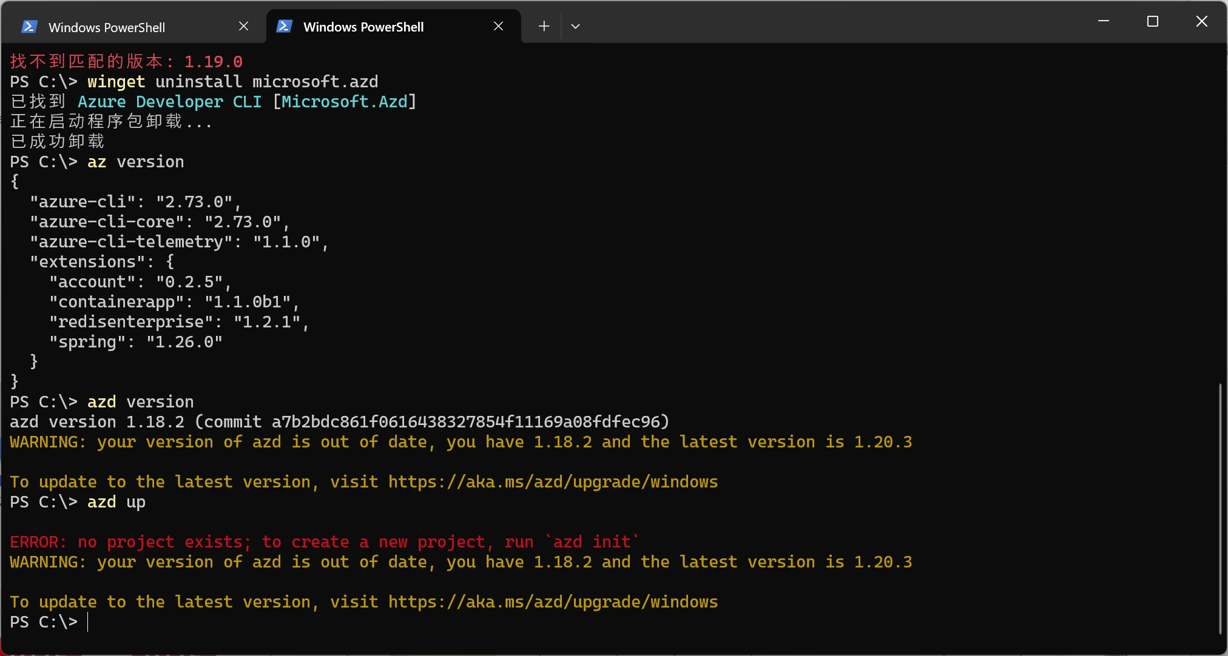Click the red ERROR no project message
This screenshot has height=656, width=1228.
point(324,542)
